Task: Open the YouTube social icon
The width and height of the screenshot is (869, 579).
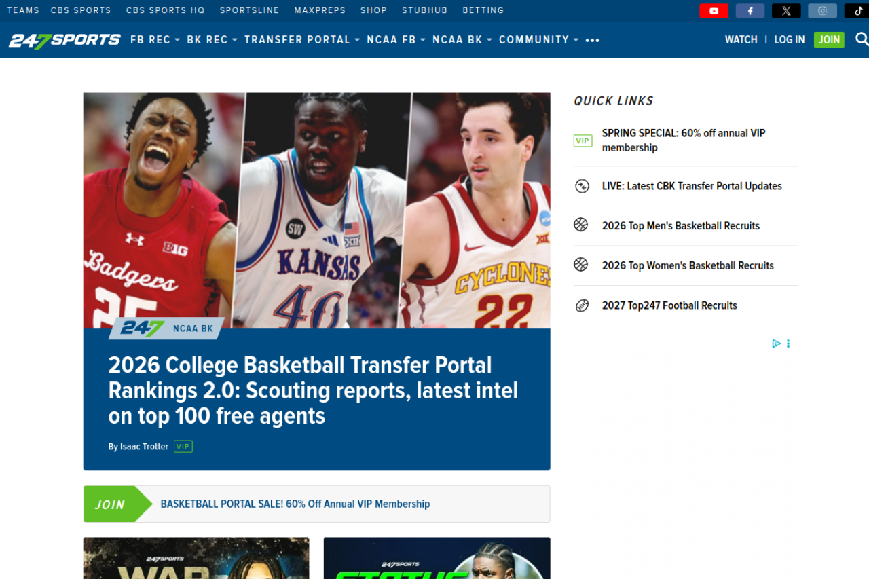Action: click(714, 11)
